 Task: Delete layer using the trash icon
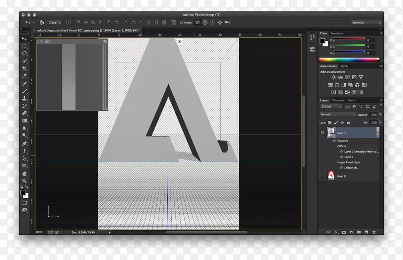[x=374, y=232]
